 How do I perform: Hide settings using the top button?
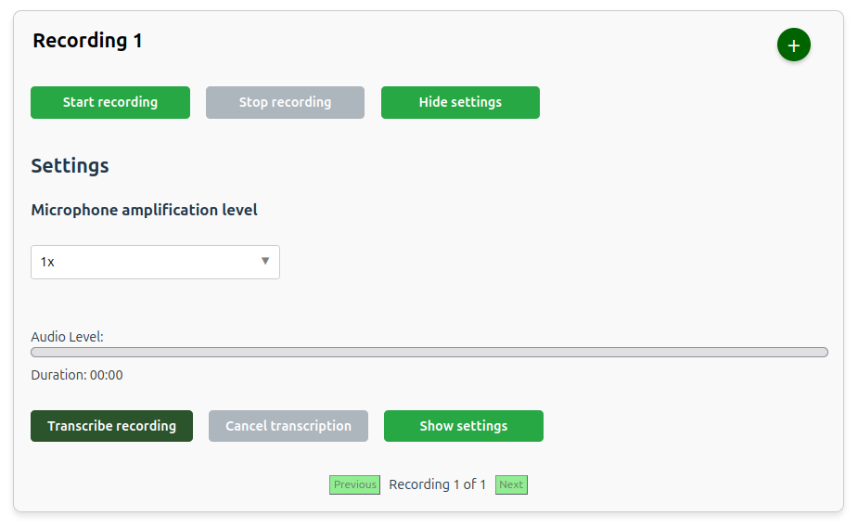point(460,102)
